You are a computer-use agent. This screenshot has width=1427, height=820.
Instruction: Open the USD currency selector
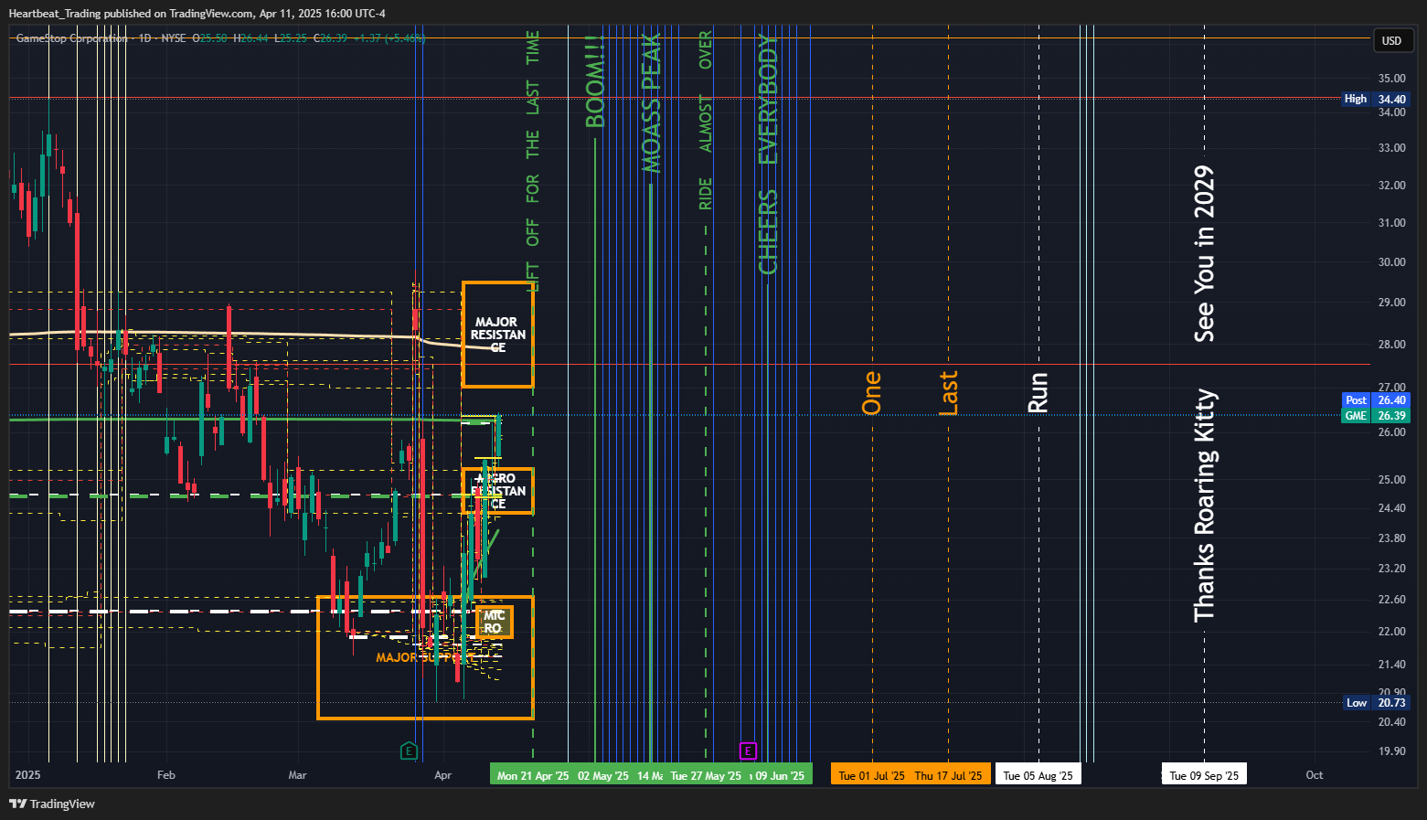click(x=1391, y=40)
